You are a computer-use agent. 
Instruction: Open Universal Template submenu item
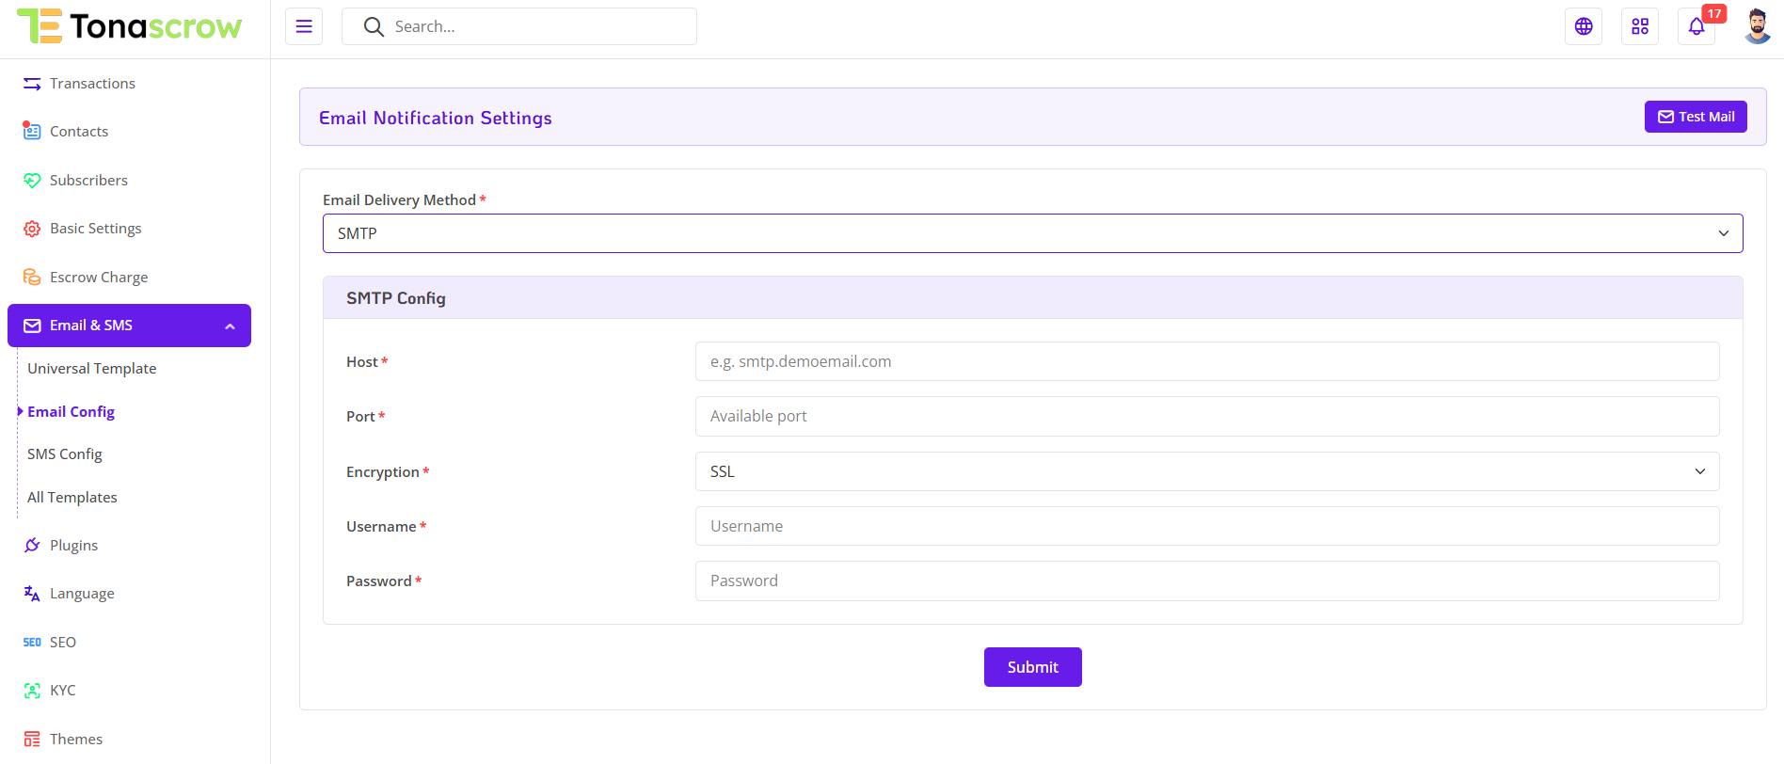[x=92, y=369]
